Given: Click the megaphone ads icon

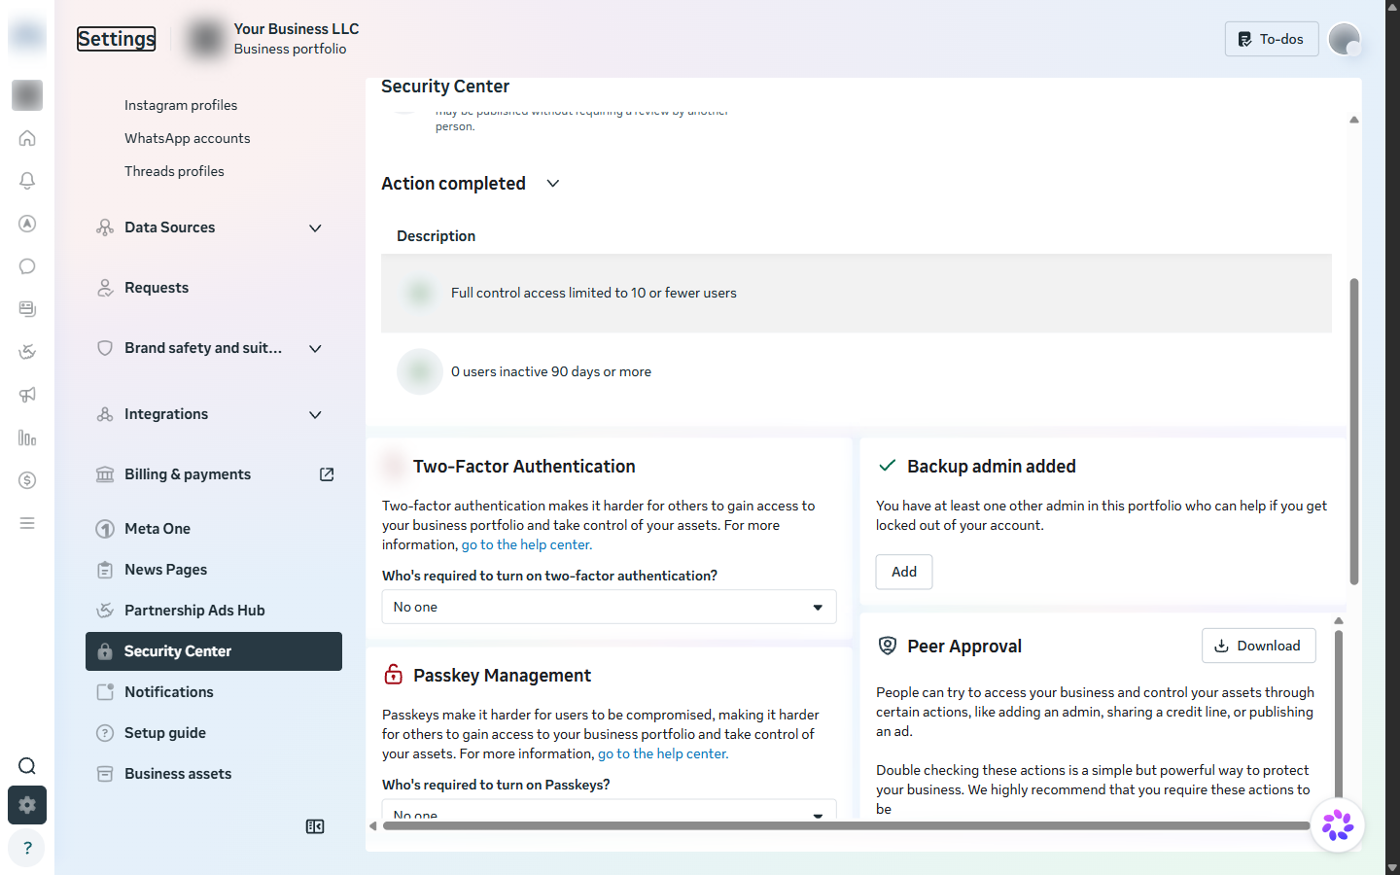Looking at the screenshot, I should (x=27, y=395).
